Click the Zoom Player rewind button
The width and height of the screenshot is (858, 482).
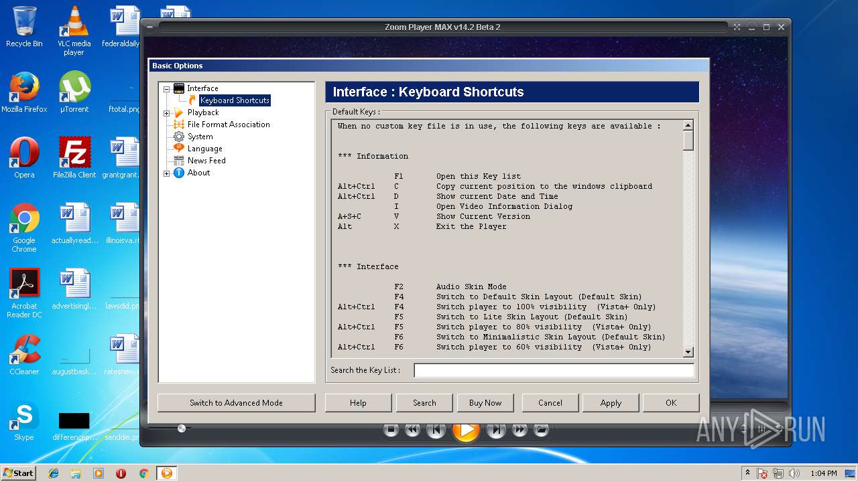pyautogui.click(x=412, y=430)
